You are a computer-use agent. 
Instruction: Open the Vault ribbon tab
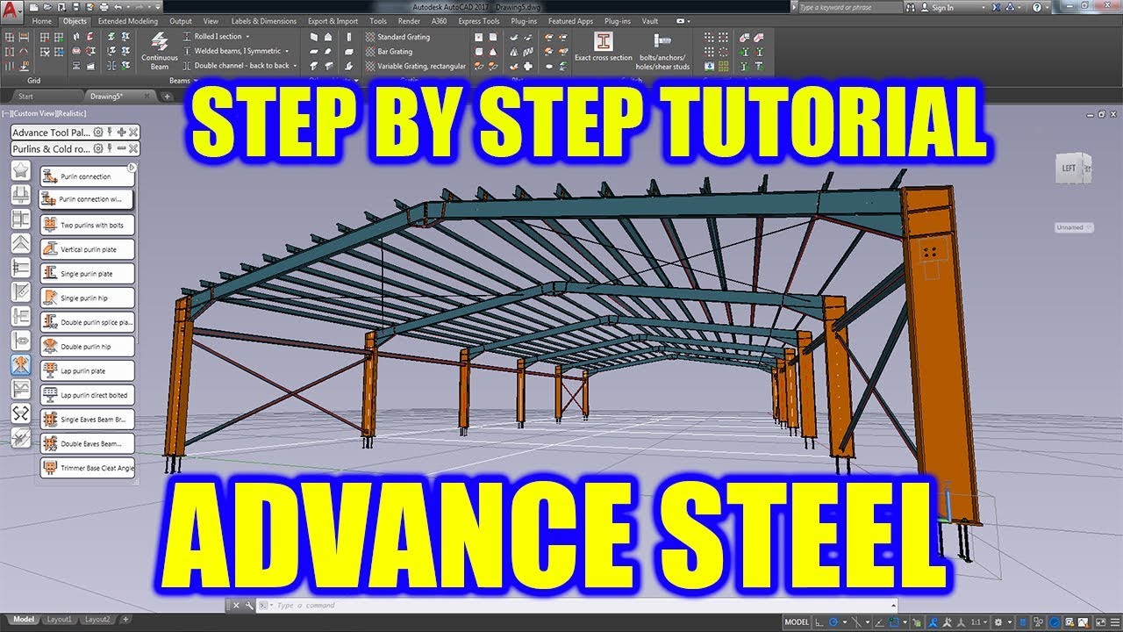coord(650,21)
